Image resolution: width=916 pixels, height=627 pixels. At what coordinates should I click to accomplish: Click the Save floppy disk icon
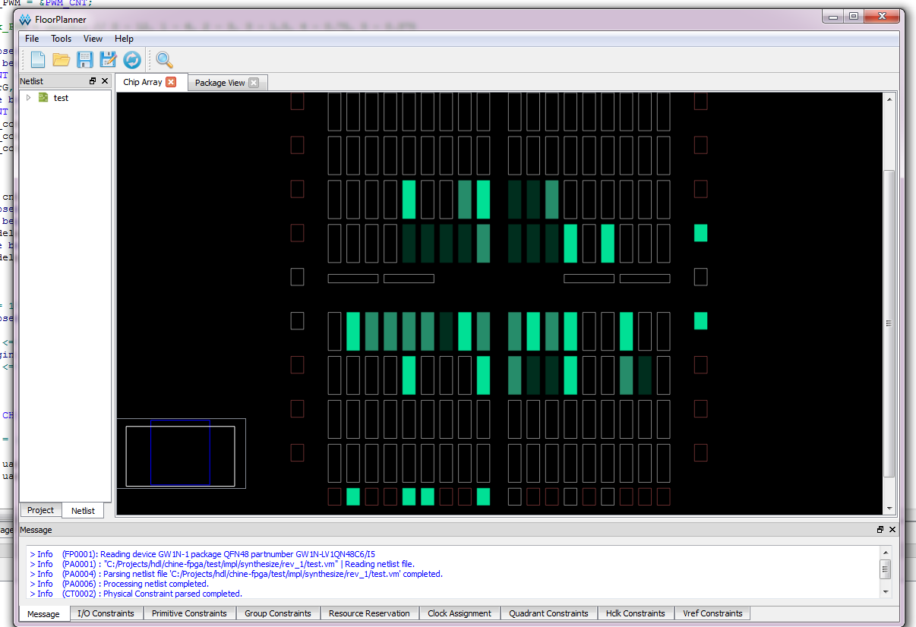84,60
